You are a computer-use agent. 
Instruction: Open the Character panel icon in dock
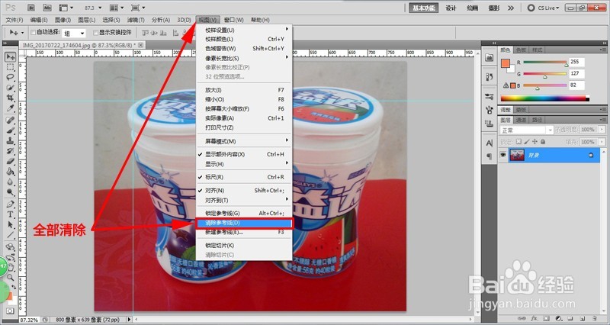[490, 143]
